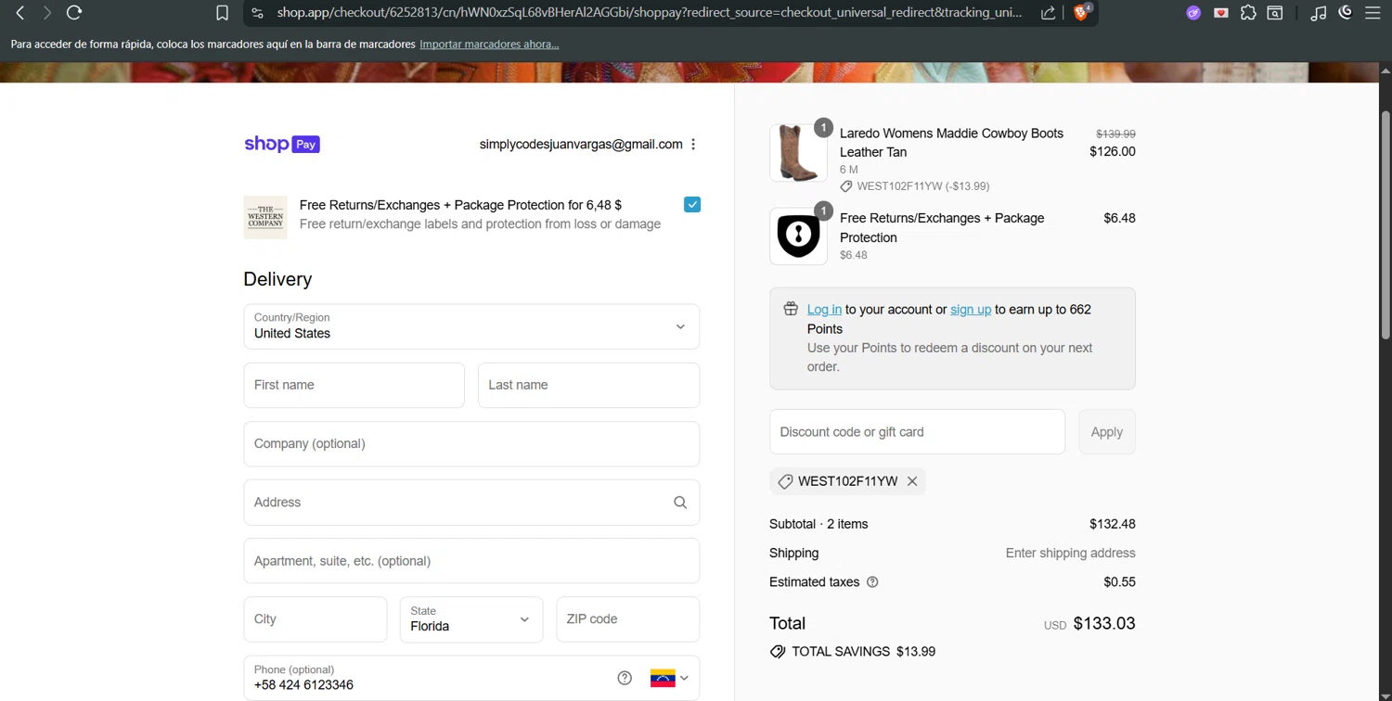The image size is (1392, 701).
Task: Click the struck-through $139.99 price
Action: [x=1115, y=134]
